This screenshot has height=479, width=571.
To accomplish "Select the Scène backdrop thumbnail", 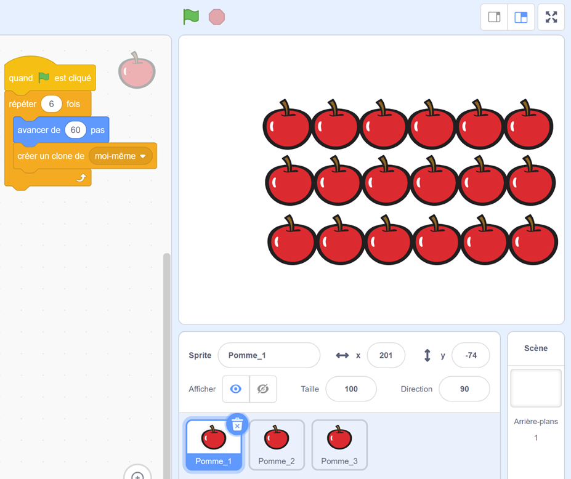I will coord(535,388).
